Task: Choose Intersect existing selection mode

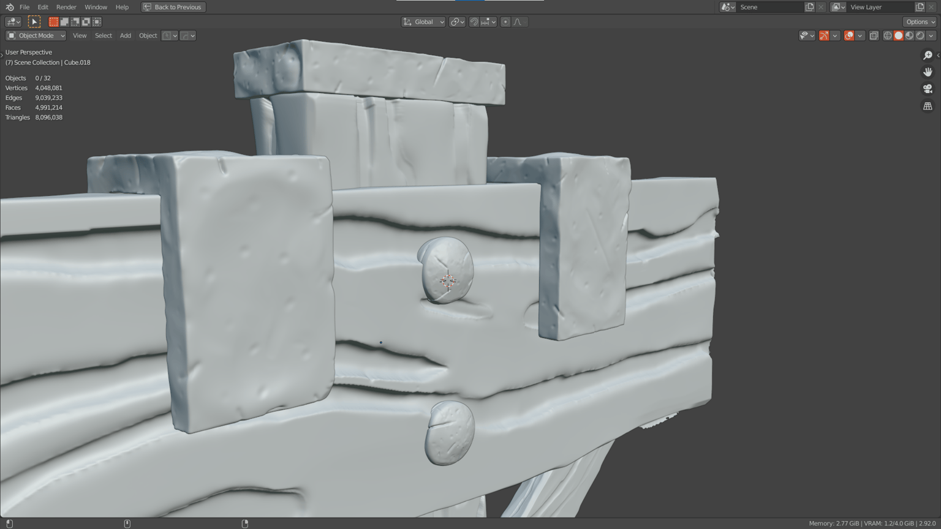Action: (97, 21)
